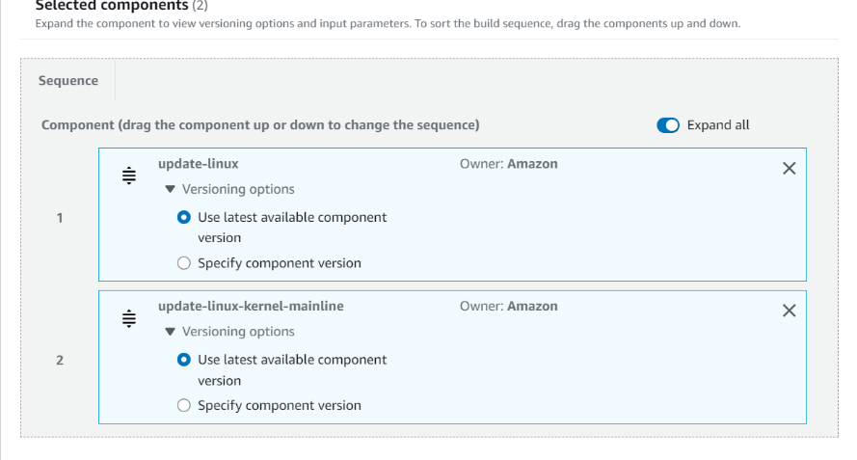857x460 pixels.
Task: Remove the update-linux component with X
Action: point(789,169)
